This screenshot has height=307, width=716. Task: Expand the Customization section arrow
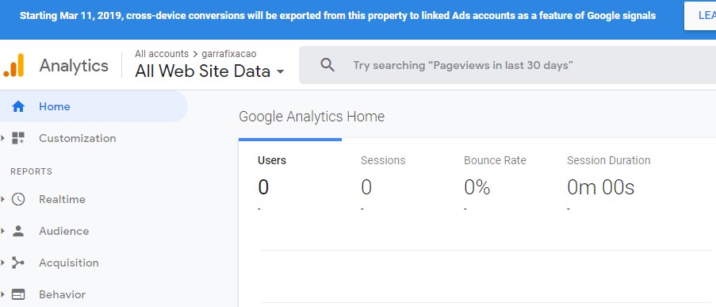pyautogui.click(x=2, y=138)
